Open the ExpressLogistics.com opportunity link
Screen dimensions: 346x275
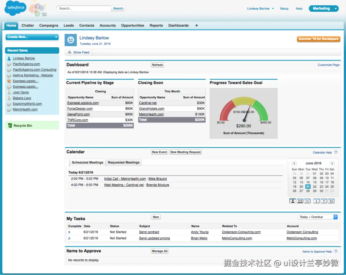tap(83, 103)
